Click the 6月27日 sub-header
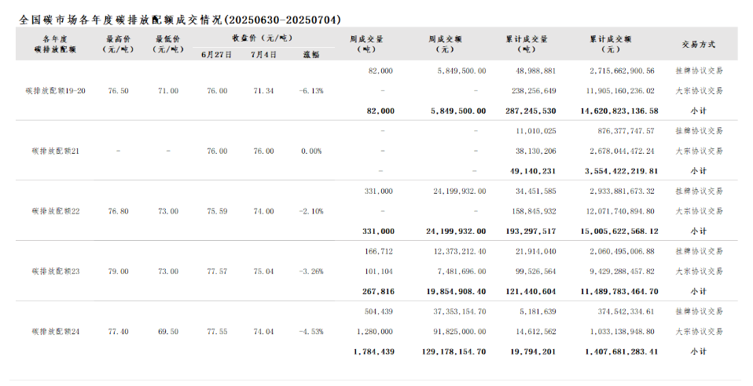 (x=216, y=55)
